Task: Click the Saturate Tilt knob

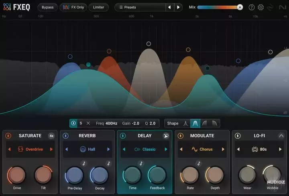Action: click(43, 175)
